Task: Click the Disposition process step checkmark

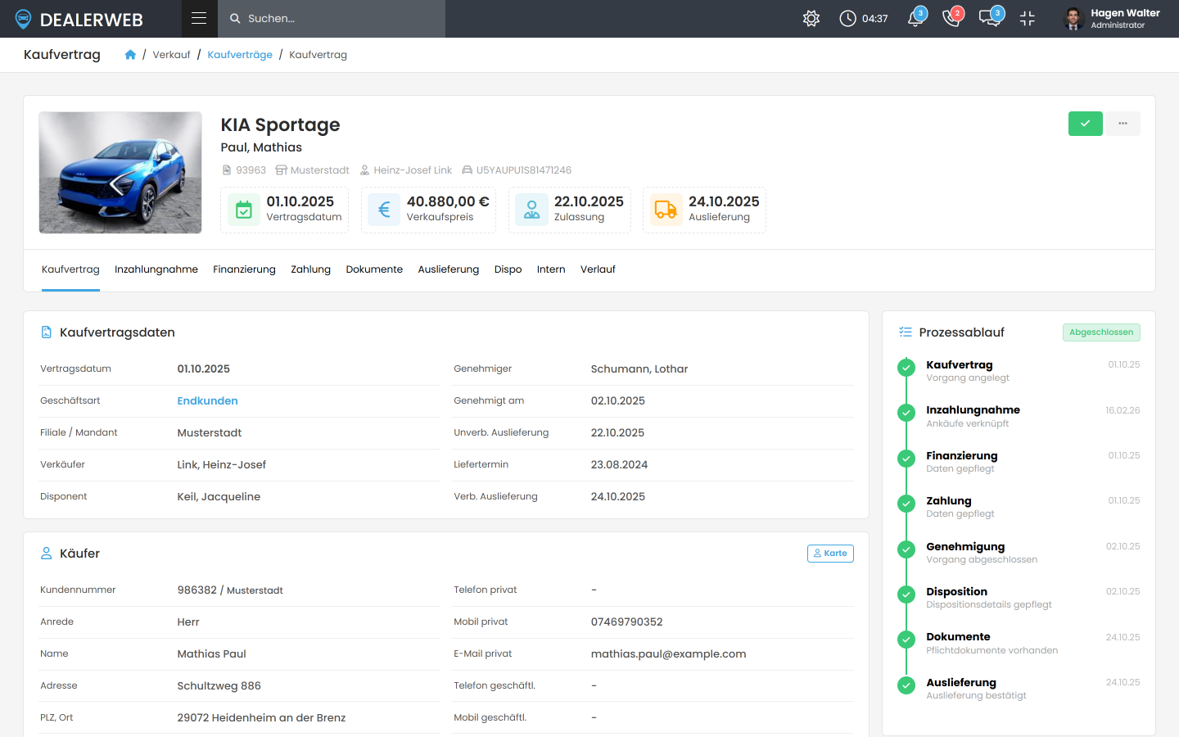Action: tap(906, 595)
